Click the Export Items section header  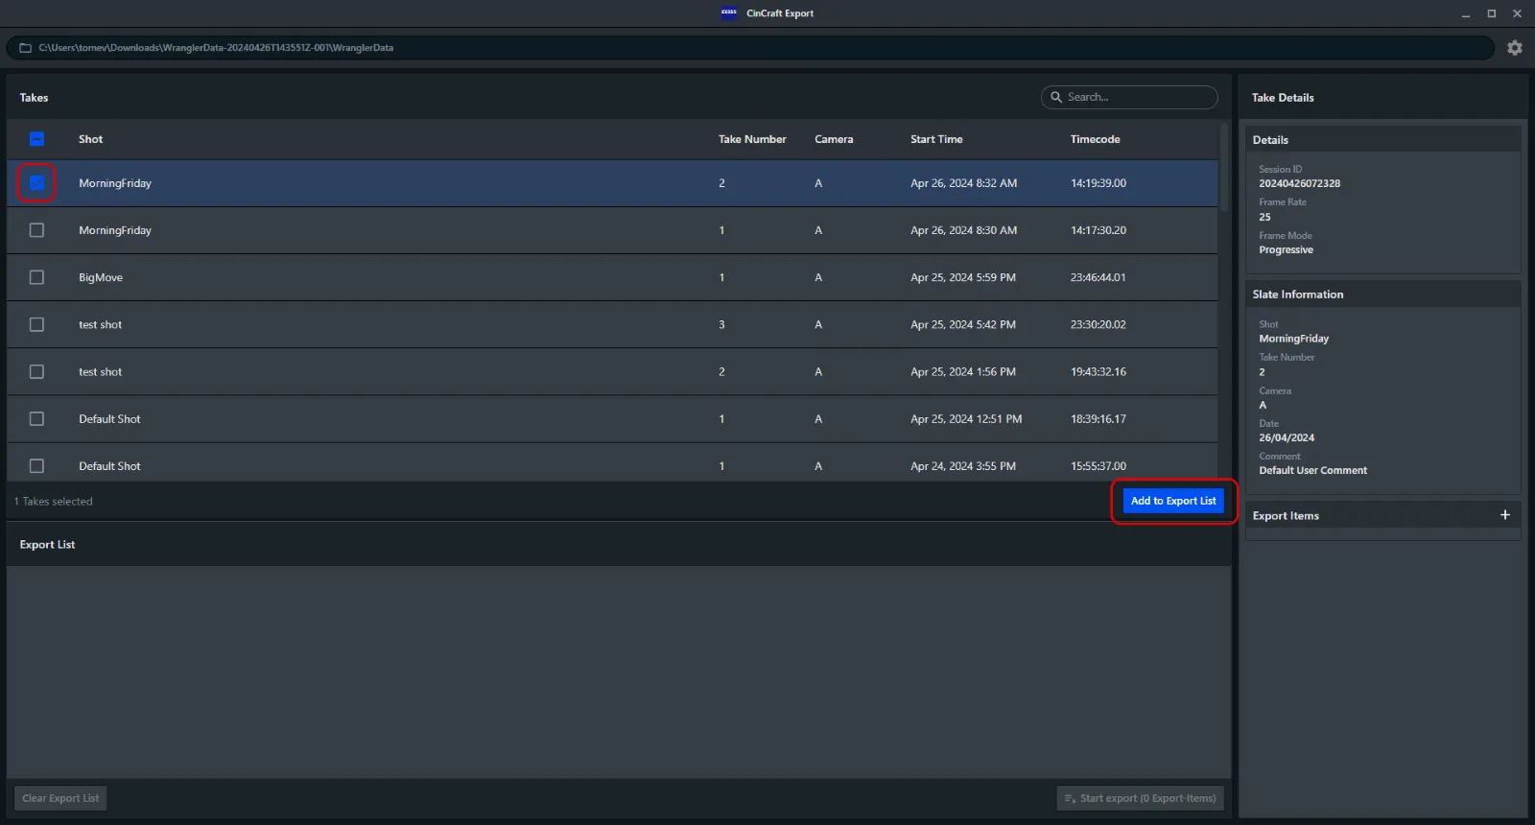pos(1382,515)
